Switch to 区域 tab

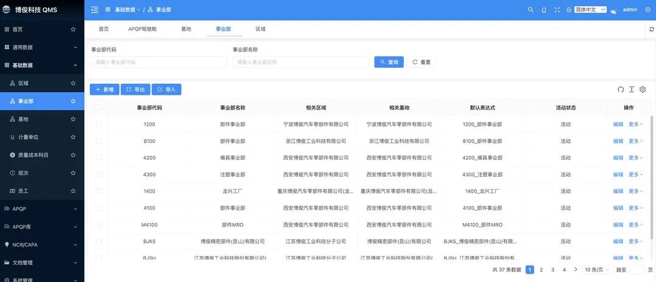pyautogui.click(x=261, y=29)
